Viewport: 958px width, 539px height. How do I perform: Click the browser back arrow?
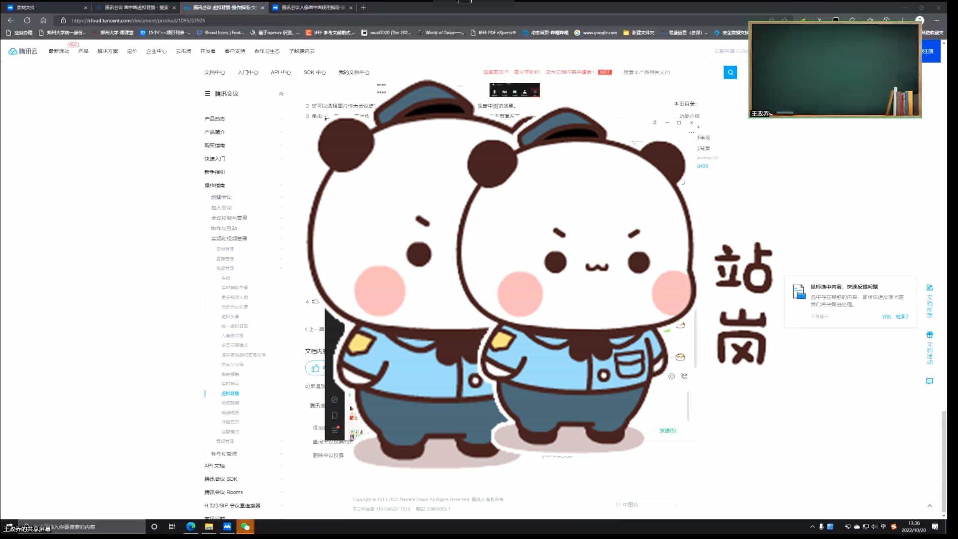(11, 20)
